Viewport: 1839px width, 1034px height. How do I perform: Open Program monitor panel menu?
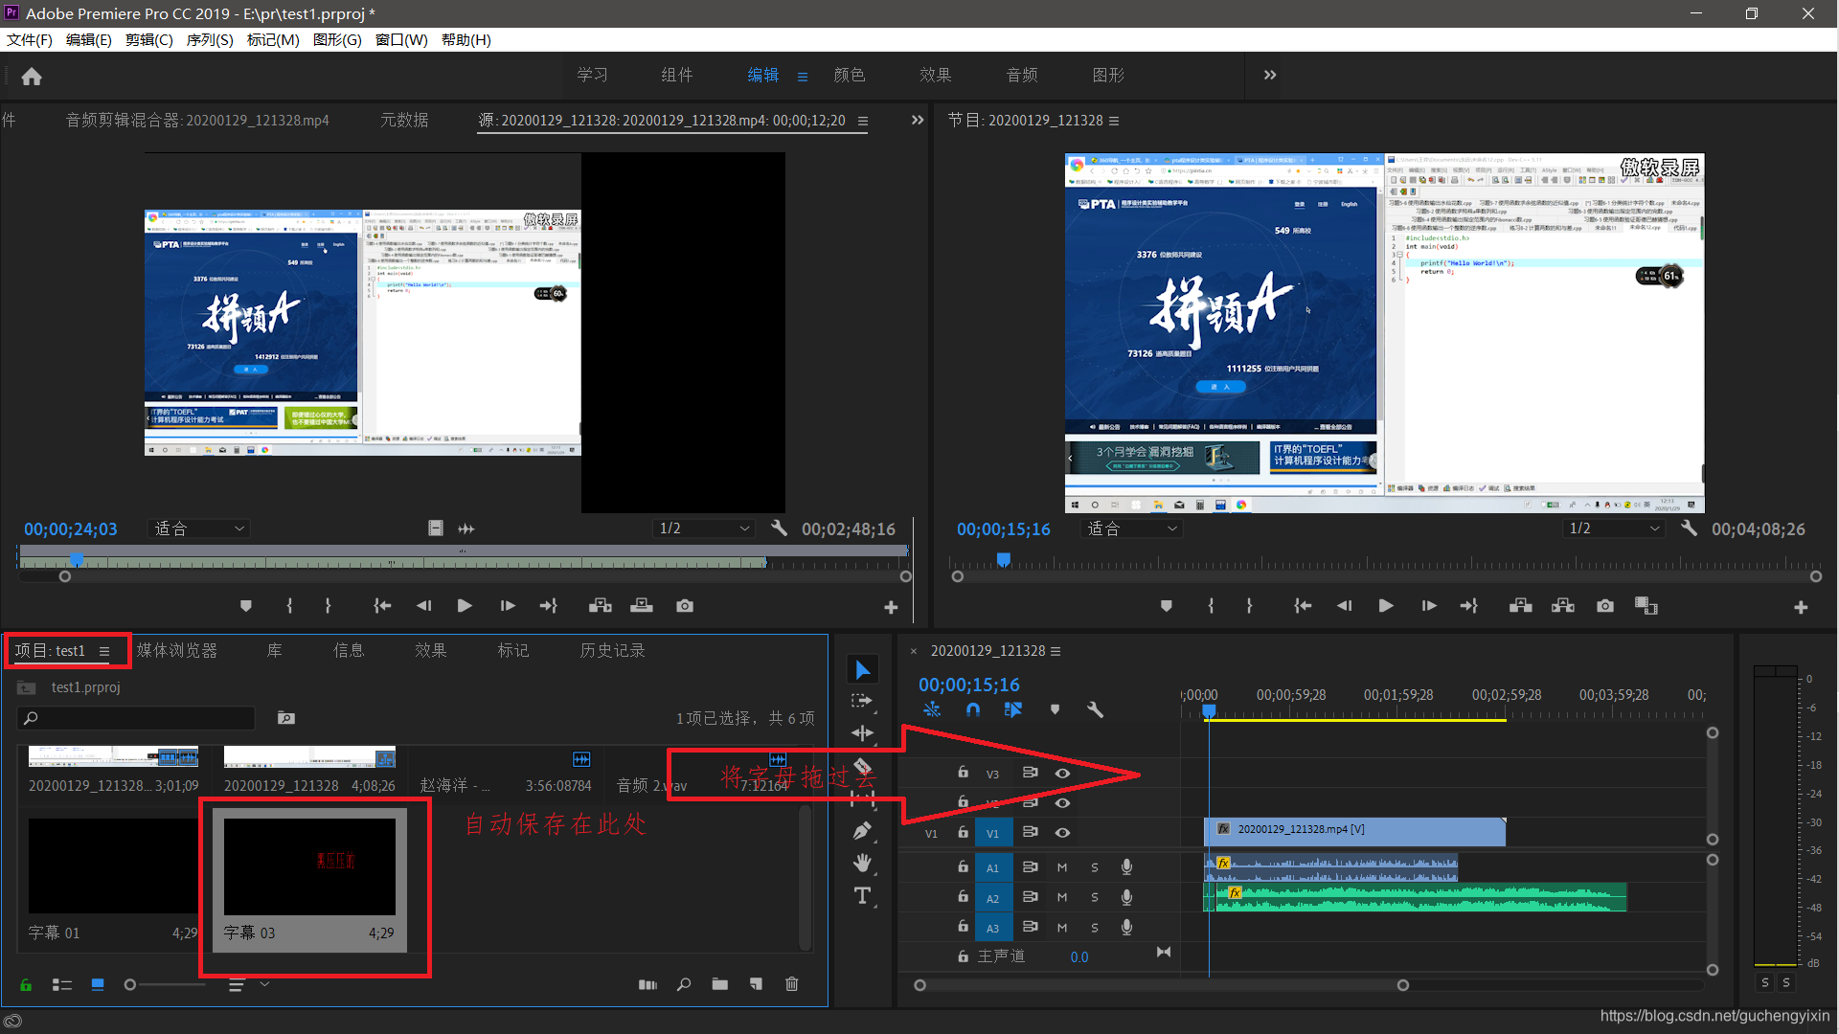1114,121
